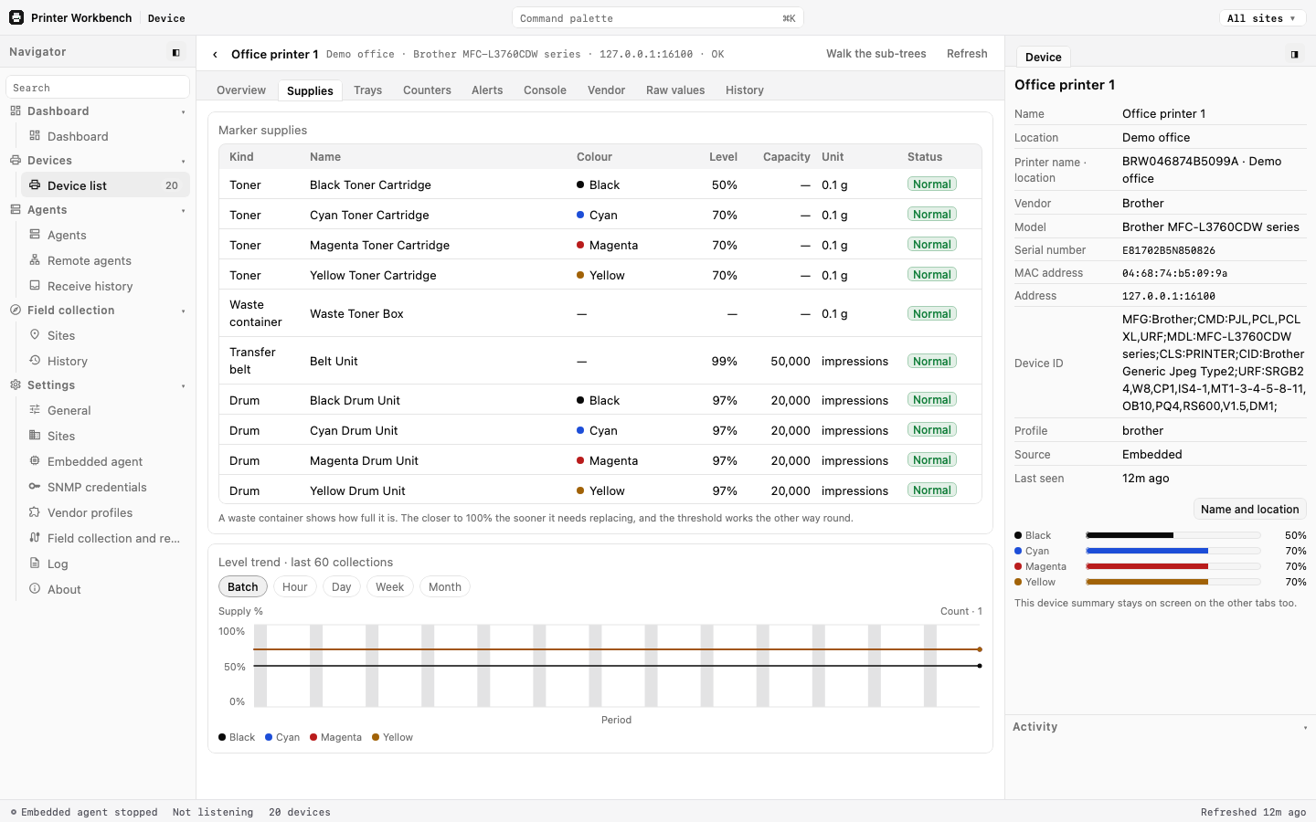Click the navigator Search field

point(98,88)
